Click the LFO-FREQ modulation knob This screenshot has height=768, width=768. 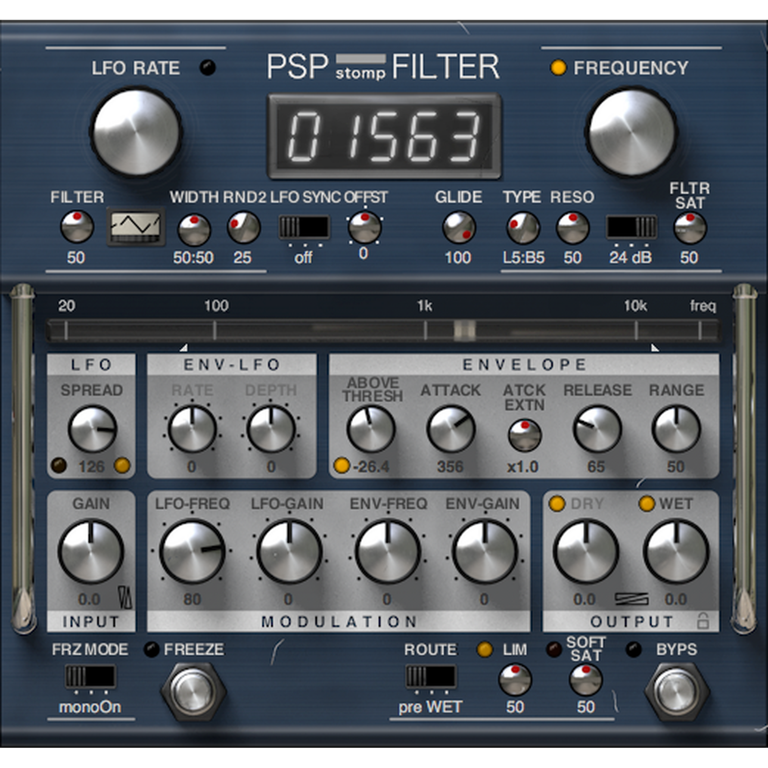tap(193, 551)
